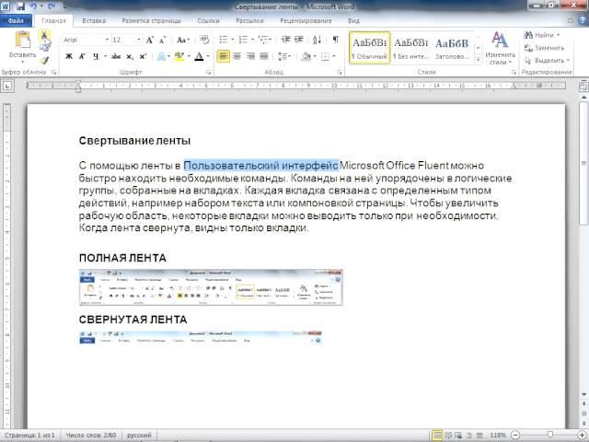This screenshot has height=442, width=589.
Task: Click word count Число слов in status bar
Action: 91,436
